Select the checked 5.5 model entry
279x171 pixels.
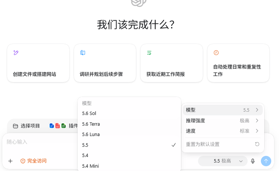[x=129, y=145]
